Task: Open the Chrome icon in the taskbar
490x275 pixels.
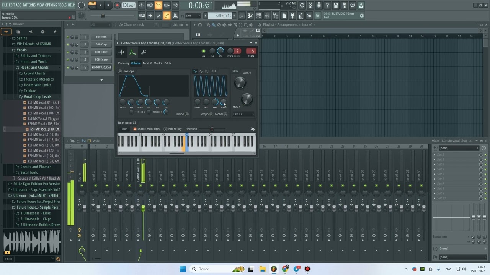Action: [285, 269]
